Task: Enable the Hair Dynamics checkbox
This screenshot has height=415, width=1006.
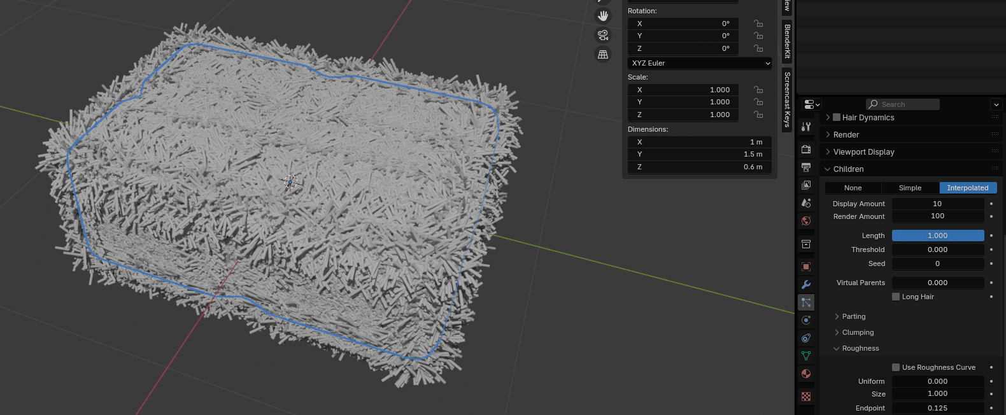Action: coord(837,118)
